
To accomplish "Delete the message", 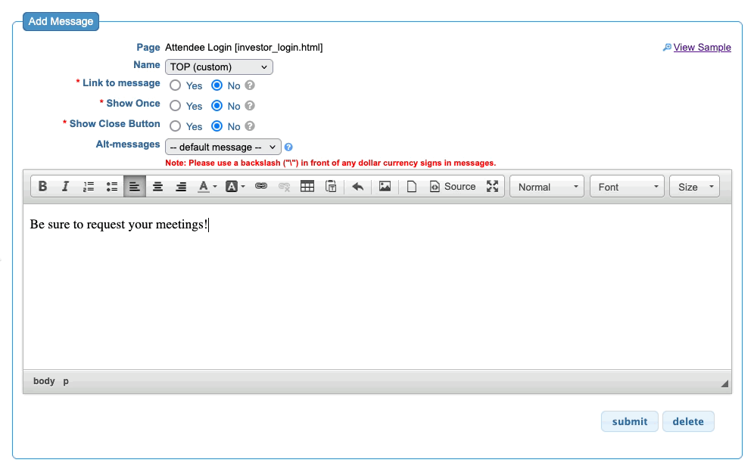I will [x=688, y=421].
